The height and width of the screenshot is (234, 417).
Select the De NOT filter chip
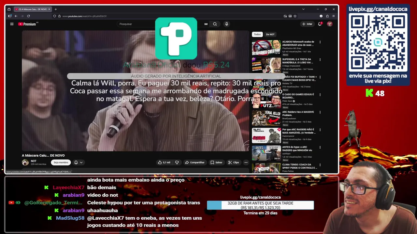(270, 34)
